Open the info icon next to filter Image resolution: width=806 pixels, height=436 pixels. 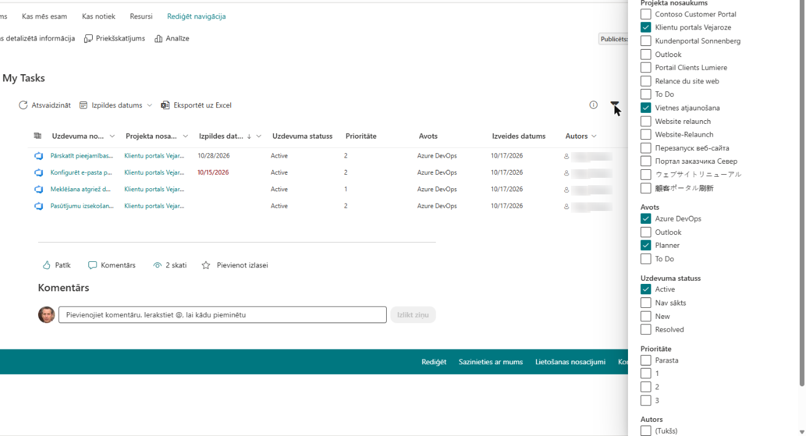pyautogui.click(x=594, y=105)
